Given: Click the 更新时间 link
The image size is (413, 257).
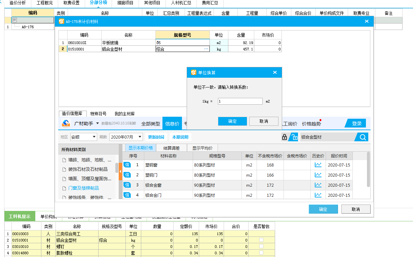Looking at the screenshot, I should pos(156,137).
